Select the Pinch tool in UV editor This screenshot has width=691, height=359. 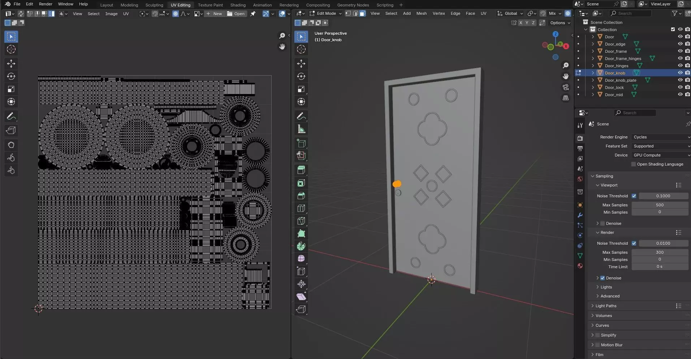click(x=11, y=170)
